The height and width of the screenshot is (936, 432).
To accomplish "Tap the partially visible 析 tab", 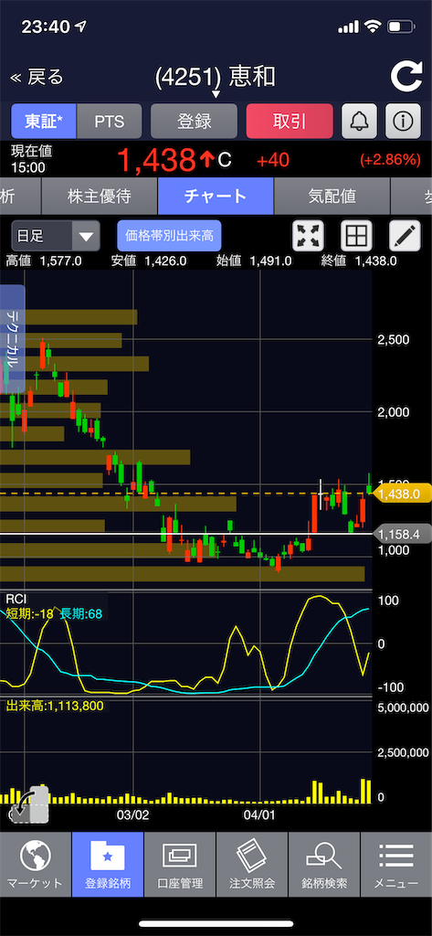I will click(x=20, y=196).
